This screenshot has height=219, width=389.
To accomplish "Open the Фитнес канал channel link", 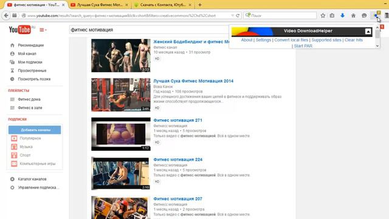I will point(165,47).
